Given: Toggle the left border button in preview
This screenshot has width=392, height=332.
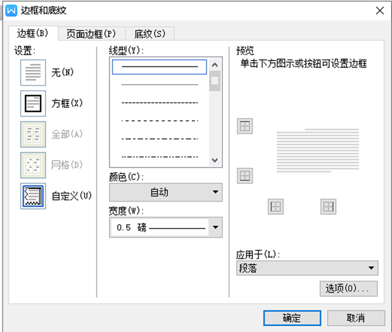Looking at the screenshot, I should point(276,207).
